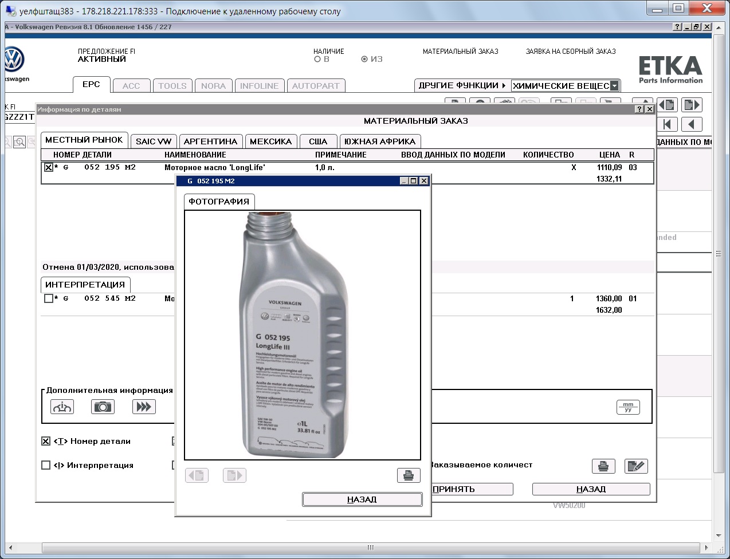Click the МАТЕРИАЛЬНЫЙ ЗАКАЗ header link
The image size is (730, 559).
pyautogui.click(x=461, y=52)
